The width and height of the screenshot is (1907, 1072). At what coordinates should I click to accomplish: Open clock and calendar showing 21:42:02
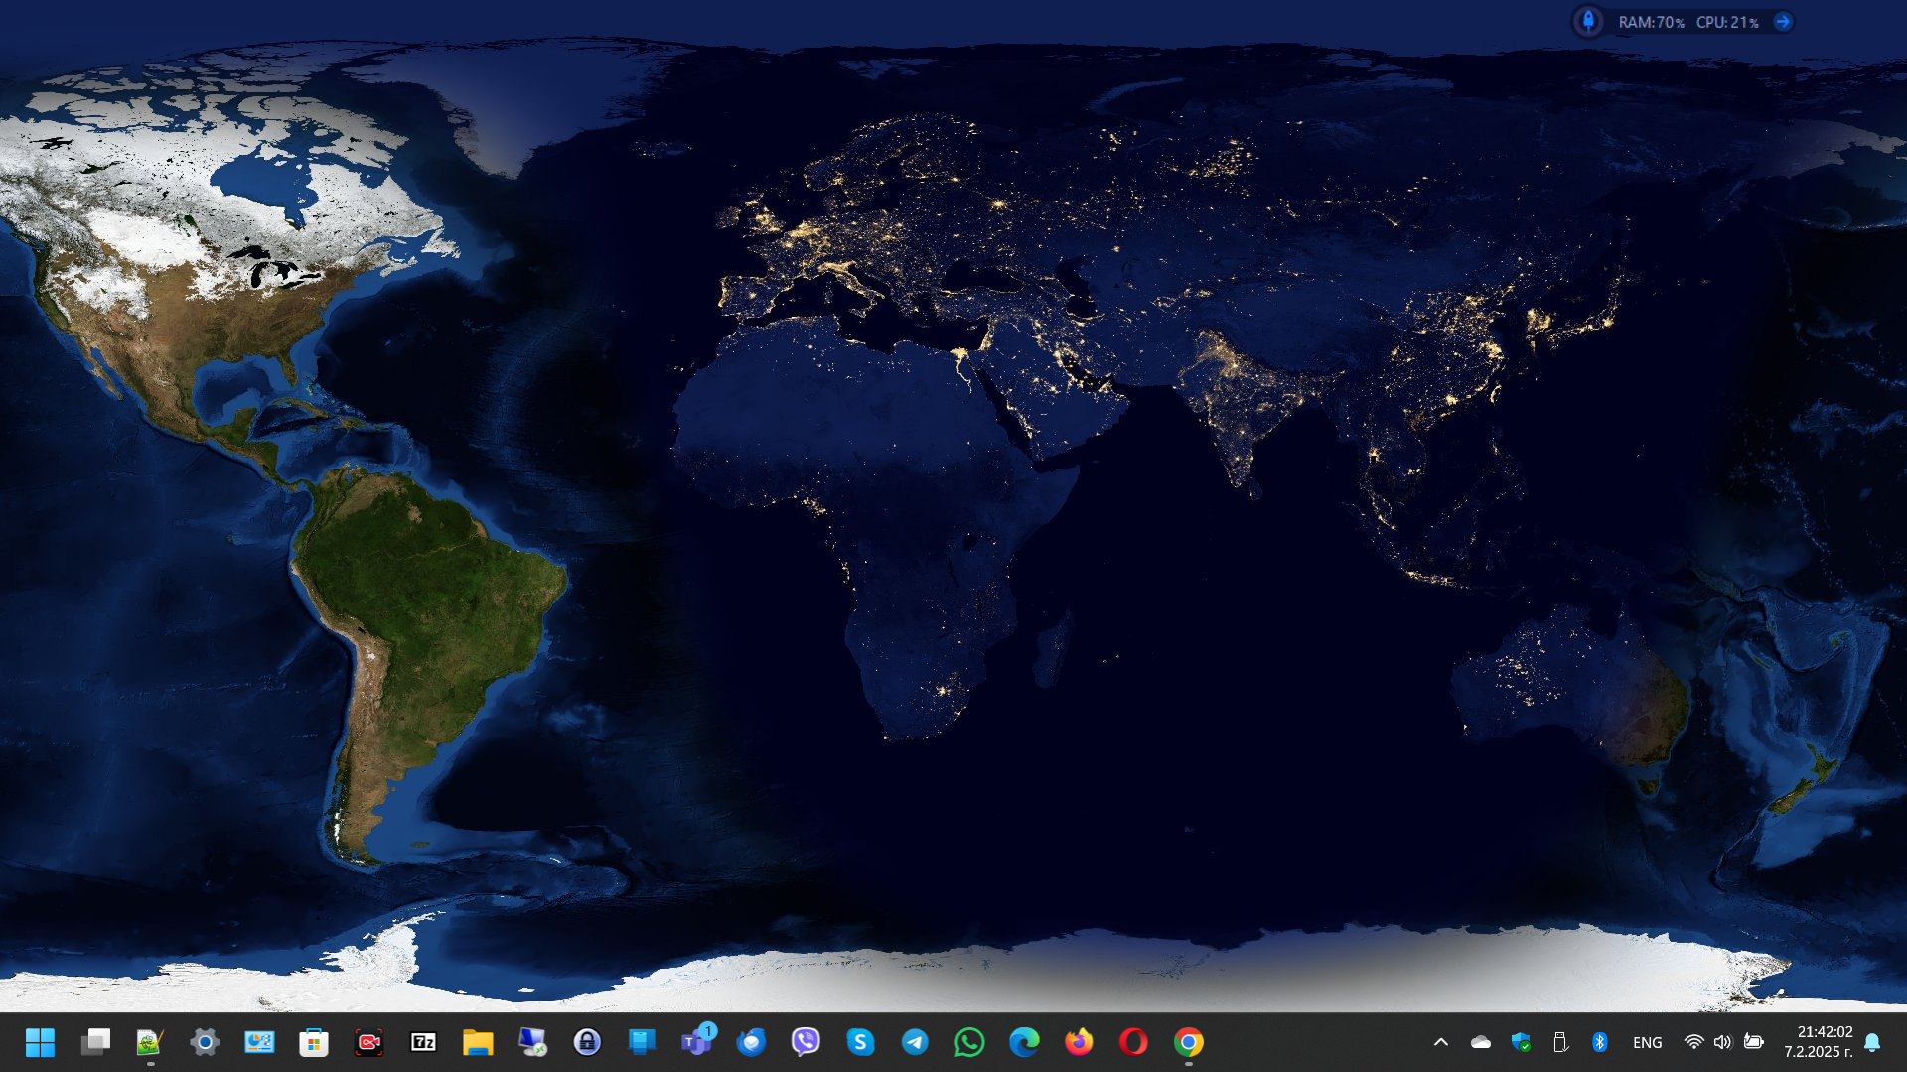pyautogui.click(x=1819, y=1042)
